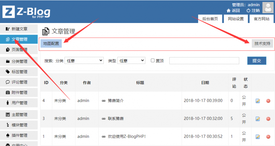Click the 注销 logout power icon
The image size is (275, 146).
[248, 10]
